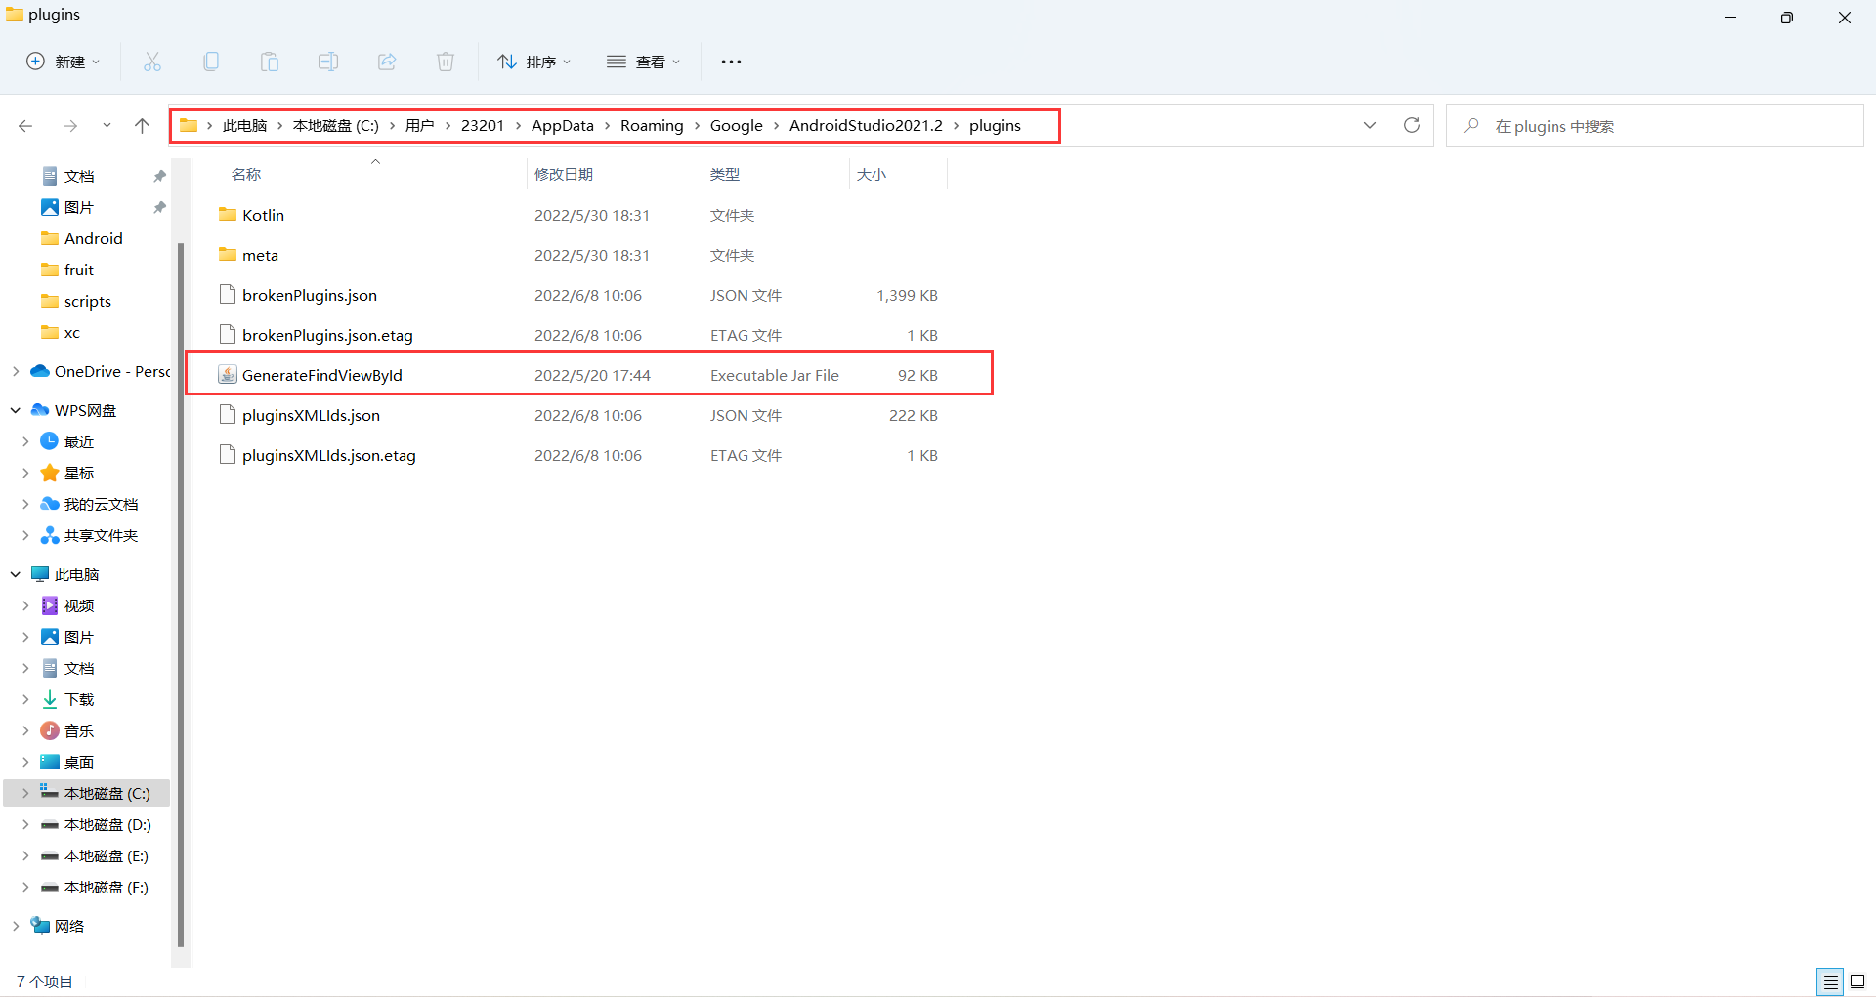Open the OneDrive - Personal sidebar entry
1876x997 pixels.
pos(101,371)
